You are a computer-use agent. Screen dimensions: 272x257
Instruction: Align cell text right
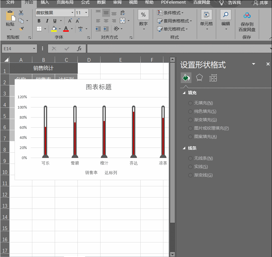pos(114,21)
